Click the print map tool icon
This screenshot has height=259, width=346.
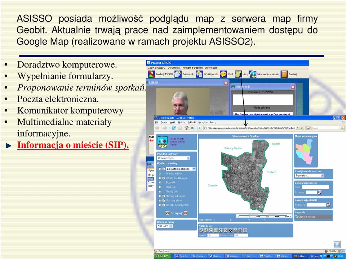pyautogui.click(x=240, y=230)
